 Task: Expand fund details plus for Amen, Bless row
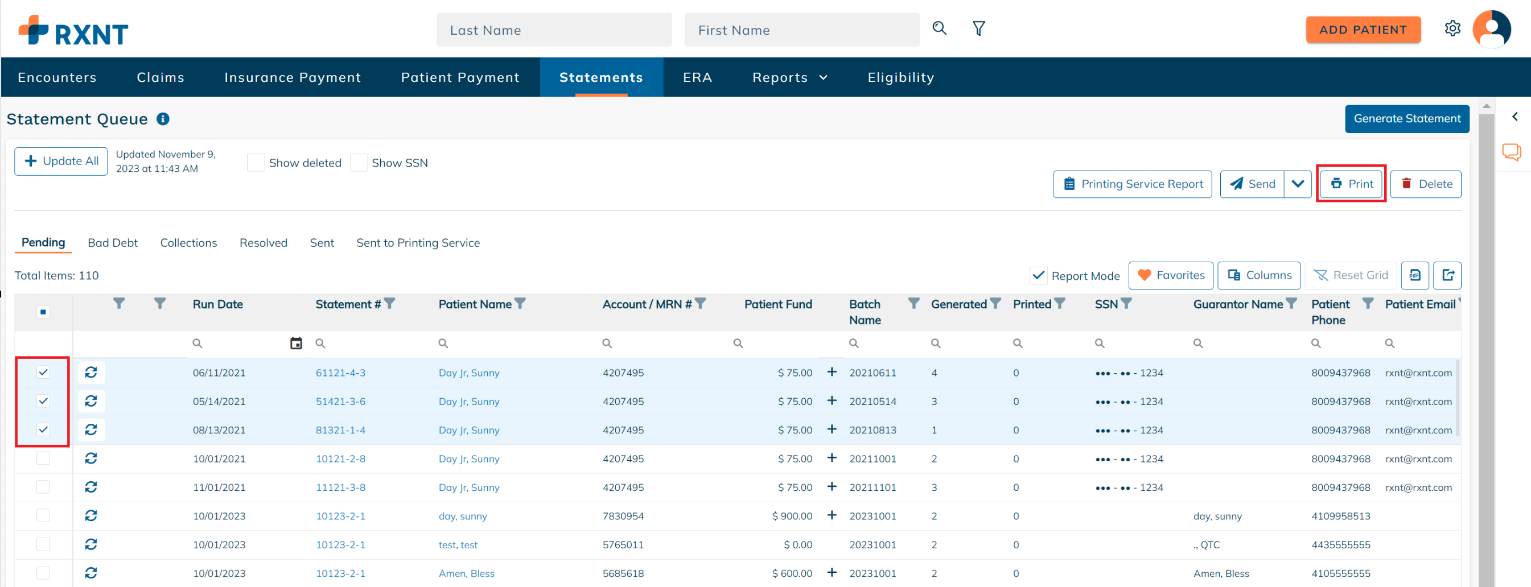point(832,572)
